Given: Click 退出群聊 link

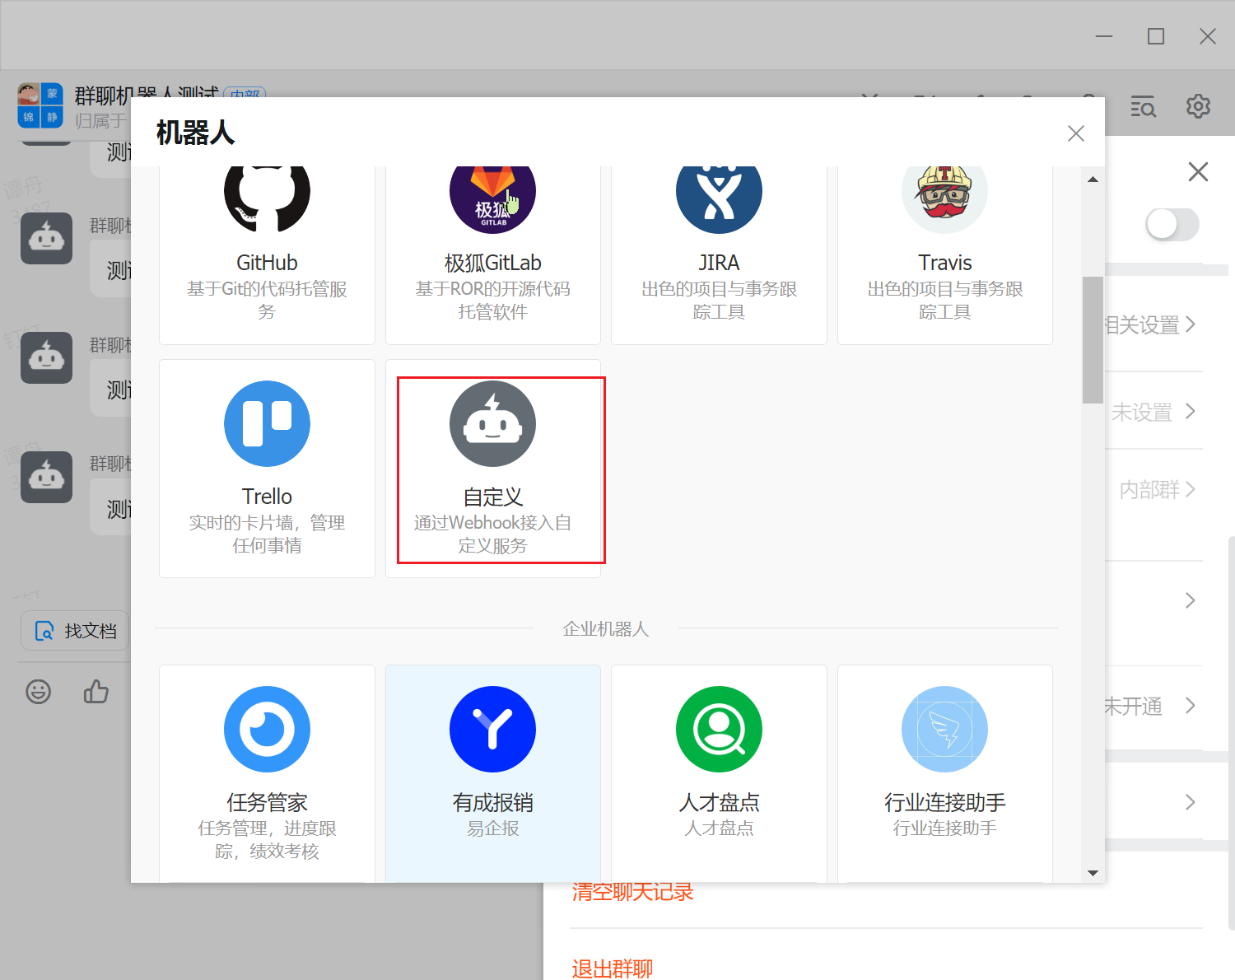Looking at the screenshot, I should tap(613, 968).
